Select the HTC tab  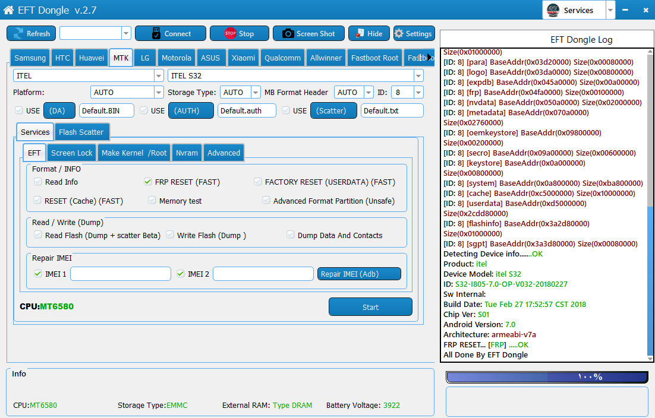(62, 58)
